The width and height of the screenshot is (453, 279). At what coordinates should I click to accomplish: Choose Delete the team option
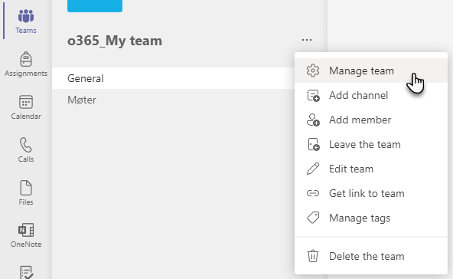coord(371,256)
